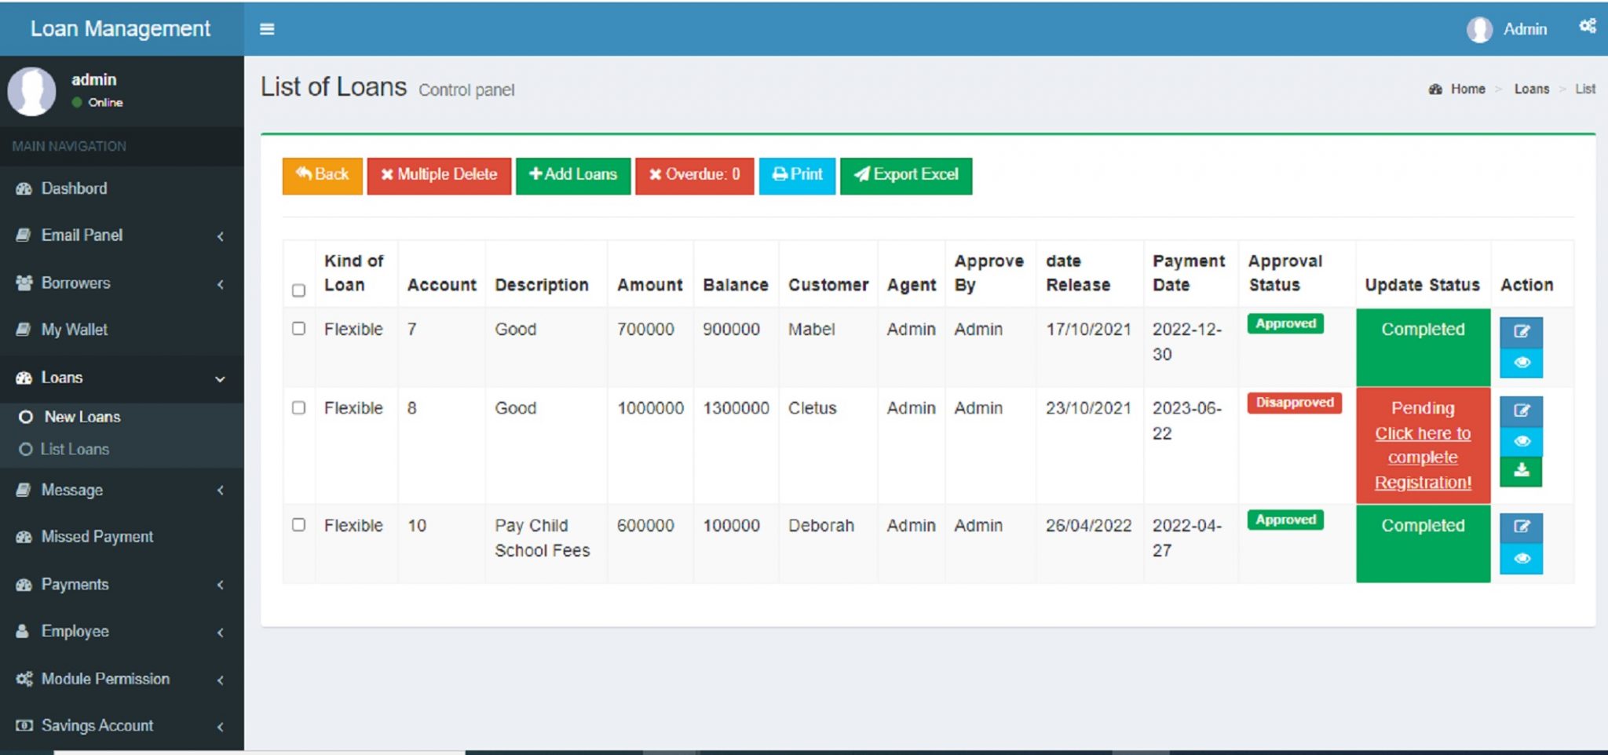
Task: Click the settings gear in top bar
Action: coord(1588,25)
